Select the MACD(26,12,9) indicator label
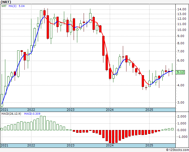This screenshot has width=189, height=152. pyautogui.click(x=11, y=114)
